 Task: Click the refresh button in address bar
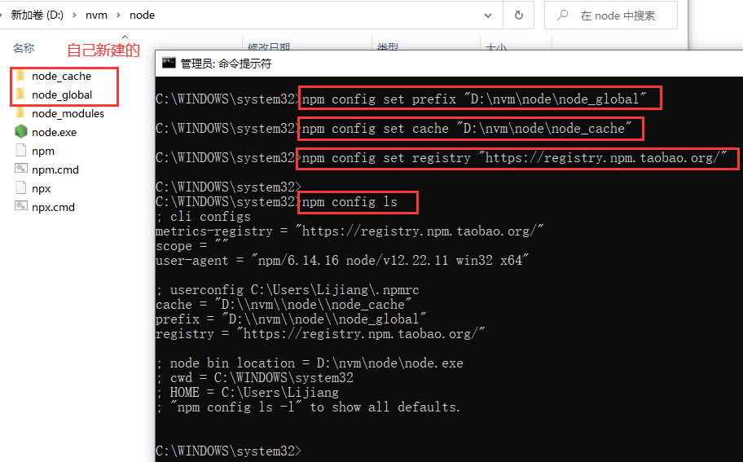pos(519,15)
